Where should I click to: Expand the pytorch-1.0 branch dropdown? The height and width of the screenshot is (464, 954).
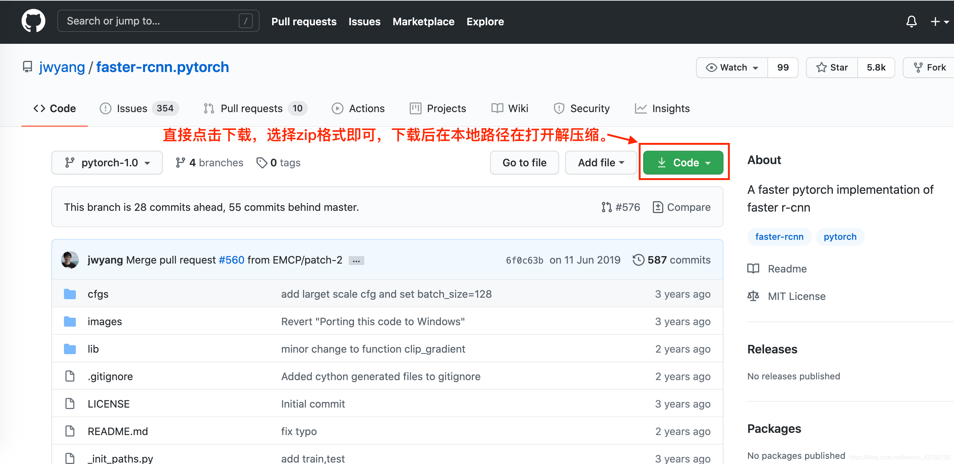tap(106, 162)
